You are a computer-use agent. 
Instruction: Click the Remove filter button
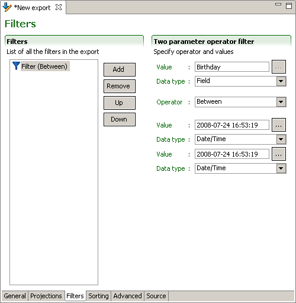(x=120, y=86)
